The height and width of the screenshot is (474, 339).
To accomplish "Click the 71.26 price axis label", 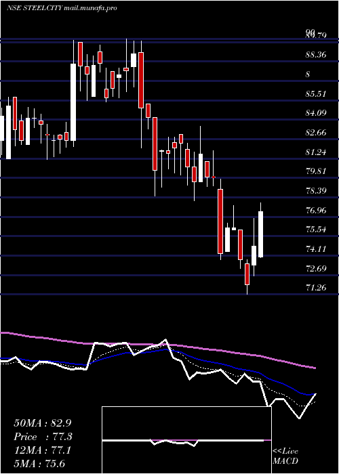I will (x=316, y=288).
